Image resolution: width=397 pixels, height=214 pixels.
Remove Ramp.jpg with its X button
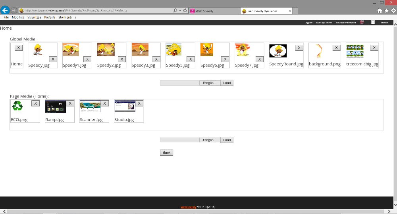click(x=70, y=103)
